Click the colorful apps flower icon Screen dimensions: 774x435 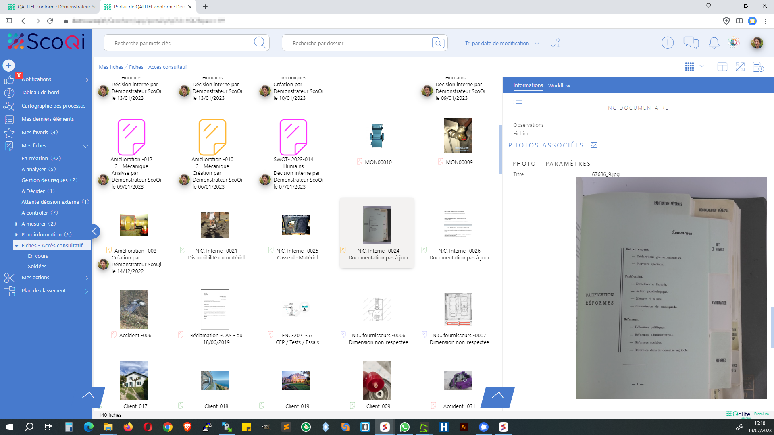734,42
